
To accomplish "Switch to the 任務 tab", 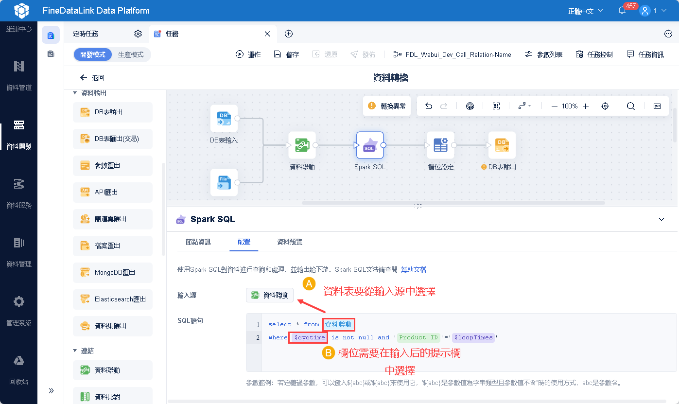I will [x=172, y=34].
